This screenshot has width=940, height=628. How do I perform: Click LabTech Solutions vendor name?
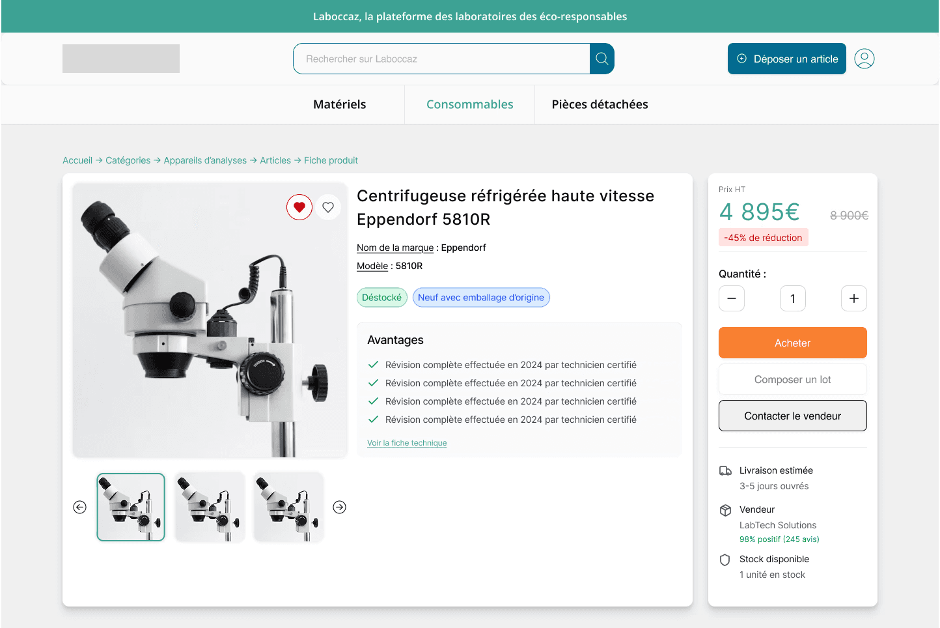[x=778, y=525]
